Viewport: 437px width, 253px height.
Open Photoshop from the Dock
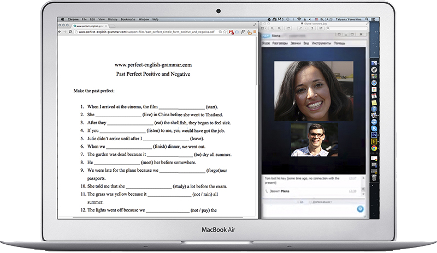pos(374,134)
